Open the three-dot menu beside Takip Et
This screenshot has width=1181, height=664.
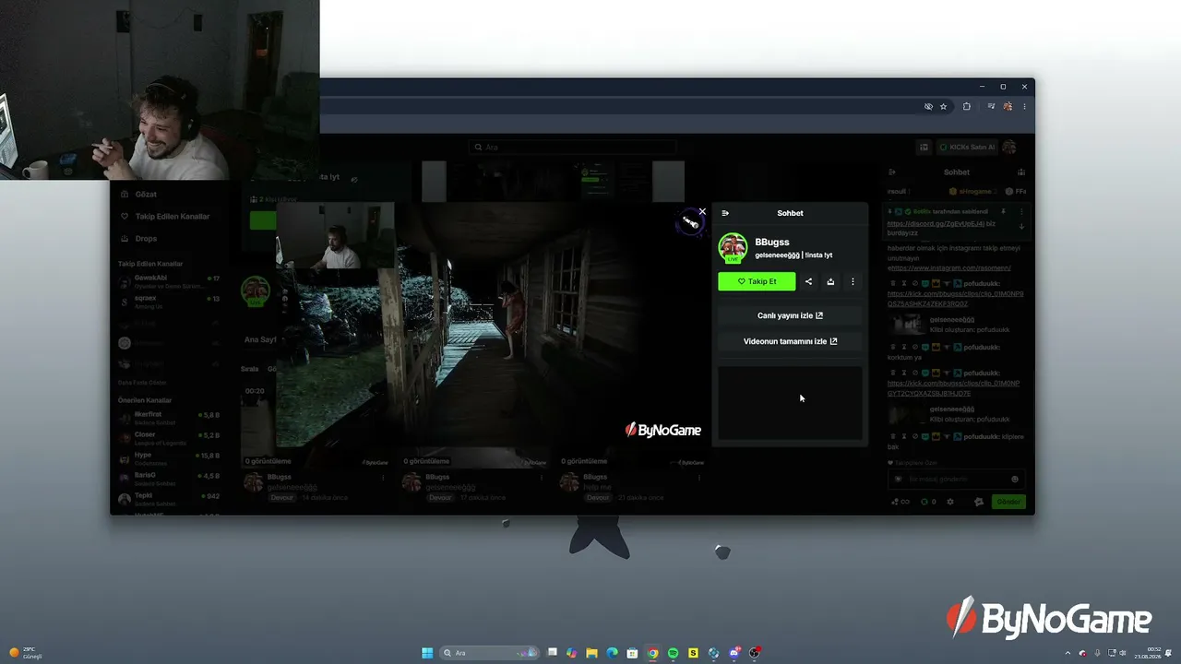[853, 281]
